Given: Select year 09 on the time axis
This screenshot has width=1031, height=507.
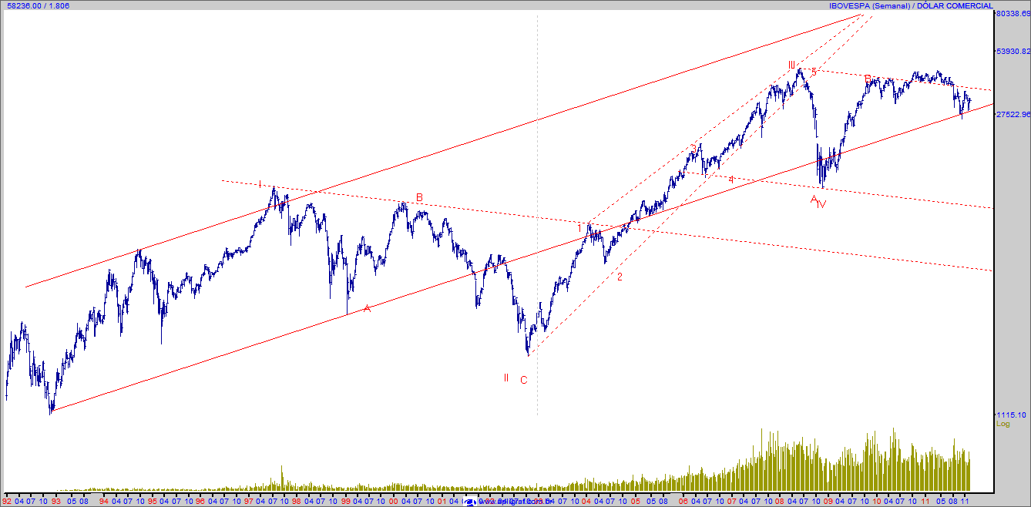Looking at the screenshot, I should point(828,501).
